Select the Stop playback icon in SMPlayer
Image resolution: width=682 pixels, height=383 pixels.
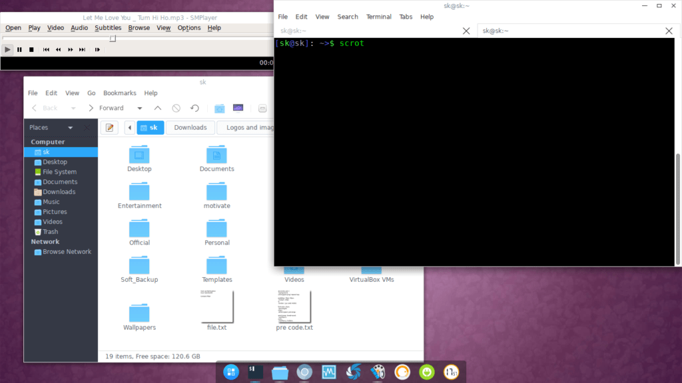pos(31,49)
